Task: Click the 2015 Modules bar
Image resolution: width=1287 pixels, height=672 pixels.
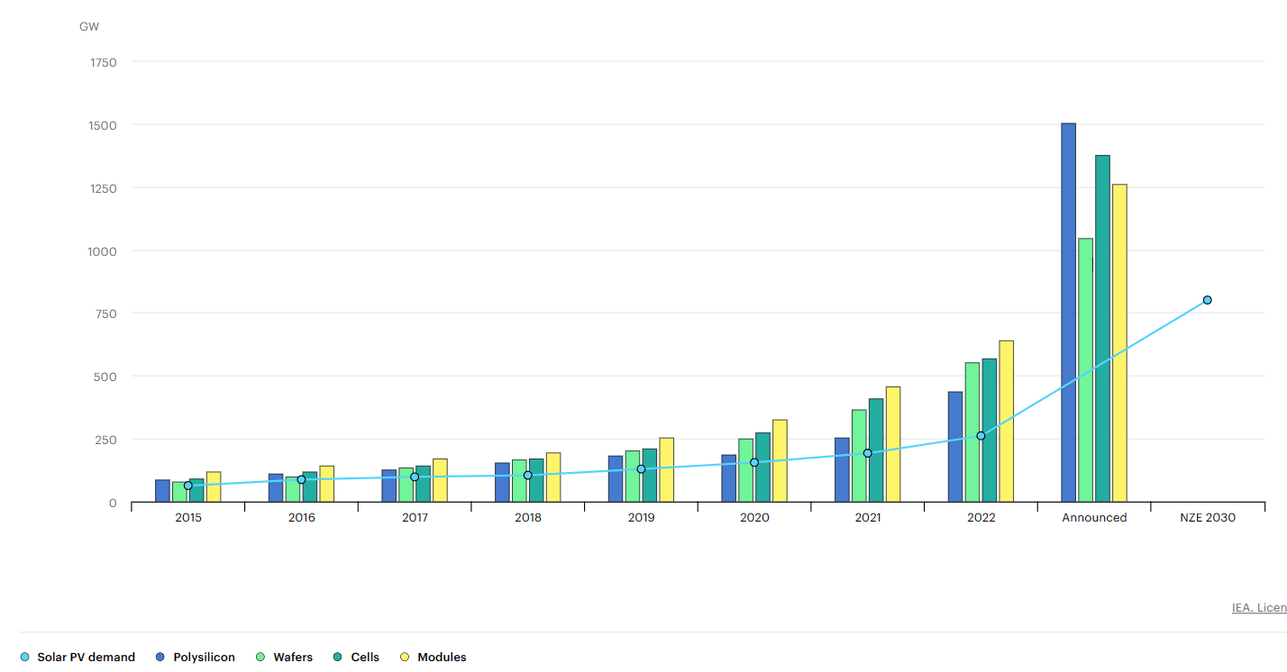Action: [214, 487]
